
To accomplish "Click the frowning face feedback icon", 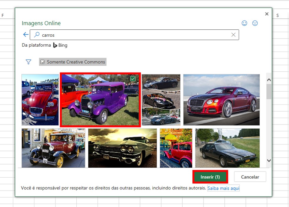I will 255,23.
